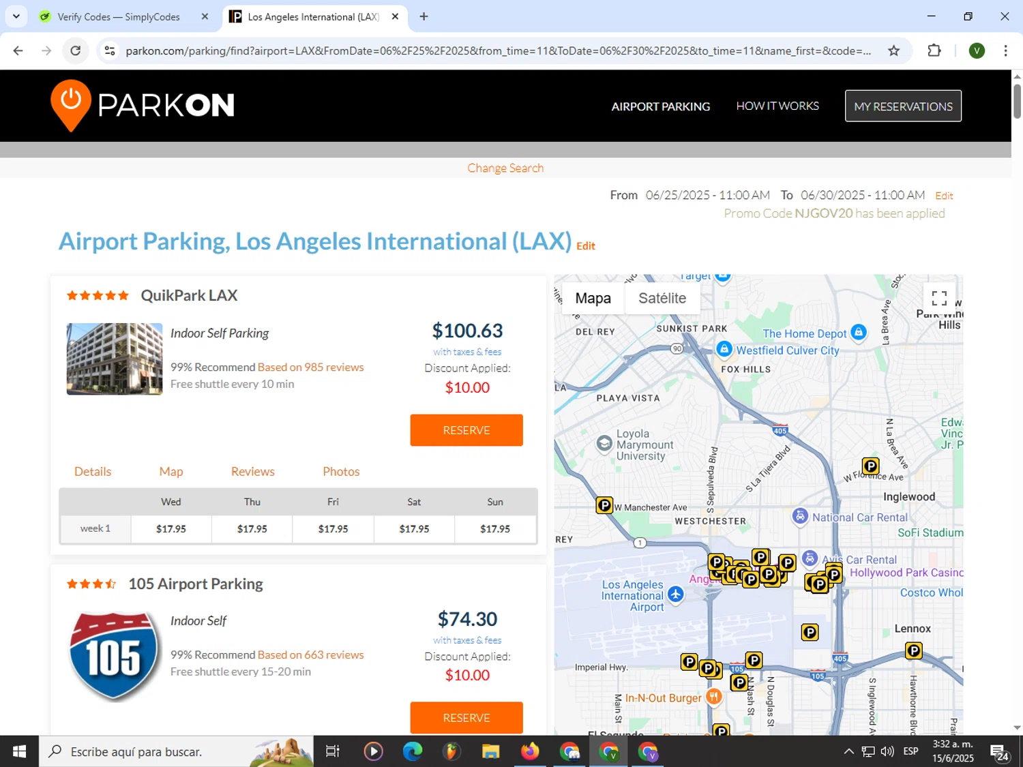Open the 'Based on 985 reviews' link
The height and width of the screenshot is (767, 1023).
click(x=311, y=367)
